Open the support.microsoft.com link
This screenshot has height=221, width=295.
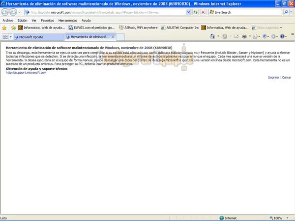26,73
